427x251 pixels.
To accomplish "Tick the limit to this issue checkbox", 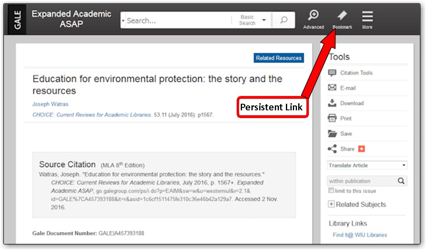I will pos(331,190).
